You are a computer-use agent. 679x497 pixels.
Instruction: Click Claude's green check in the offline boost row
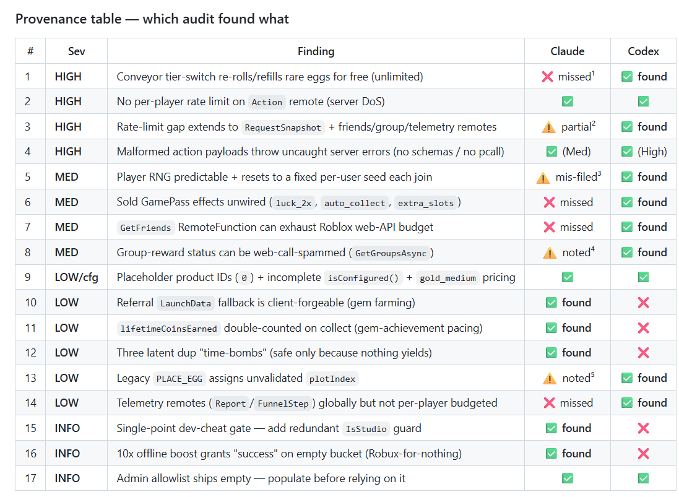(x=551, y=453)
